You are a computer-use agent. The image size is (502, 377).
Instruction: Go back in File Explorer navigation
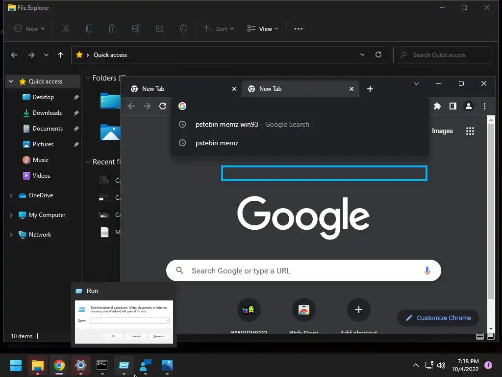tap(14, 55)
